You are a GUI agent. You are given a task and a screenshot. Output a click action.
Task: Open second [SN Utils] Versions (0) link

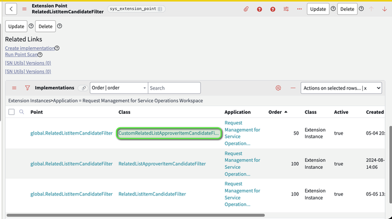[x=28, y=71]
